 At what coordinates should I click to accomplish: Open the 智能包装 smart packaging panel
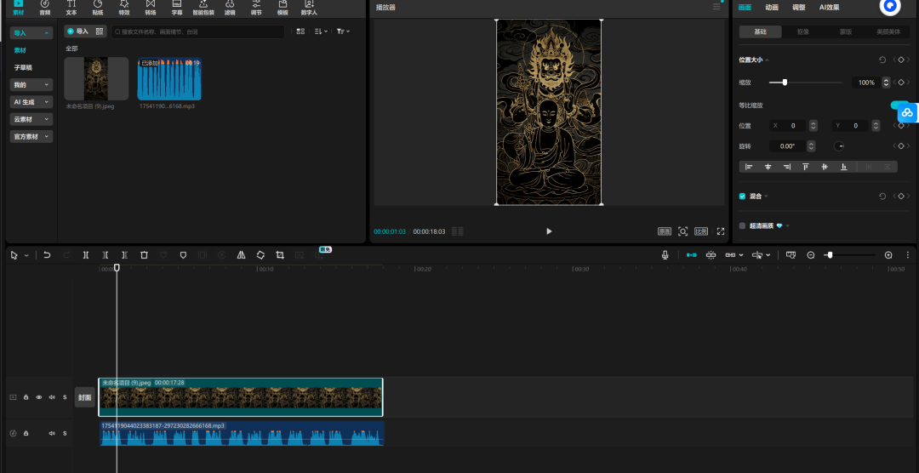(203, 7)
